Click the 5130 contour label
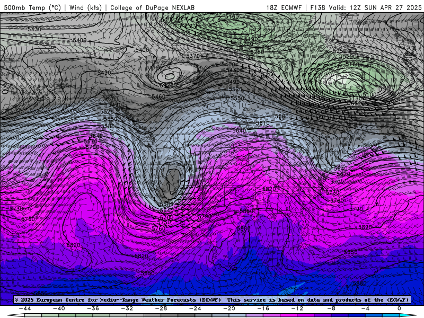The height and width of the screenshot is (318, 424). coord(355,99)
